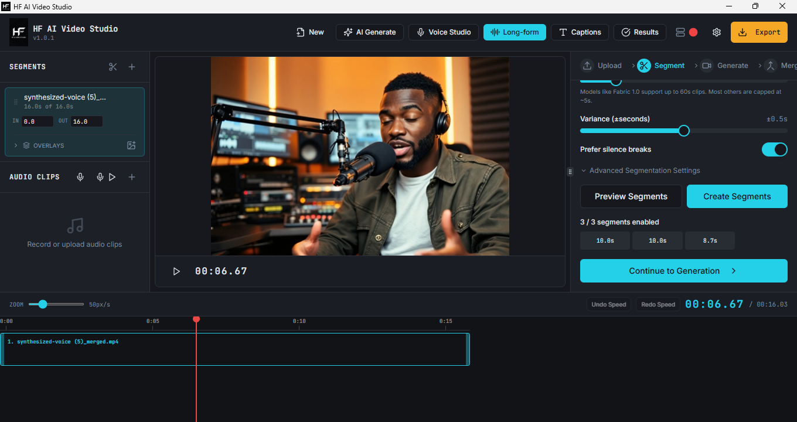797x422 pixels.
Task: Add an audio clip with the plus icon
Action: tap(132, 177)
